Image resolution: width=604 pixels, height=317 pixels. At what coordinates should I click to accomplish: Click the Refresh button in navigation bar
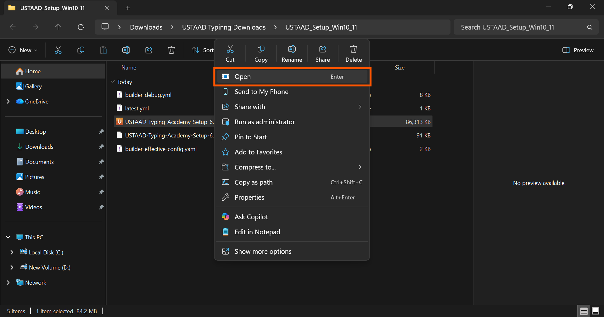pos(81,27)
